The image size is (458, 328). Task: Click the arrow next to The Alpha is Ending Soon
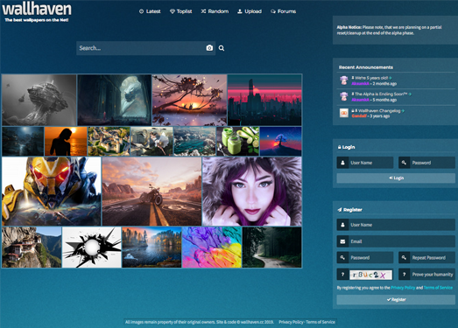pos(410,94)
